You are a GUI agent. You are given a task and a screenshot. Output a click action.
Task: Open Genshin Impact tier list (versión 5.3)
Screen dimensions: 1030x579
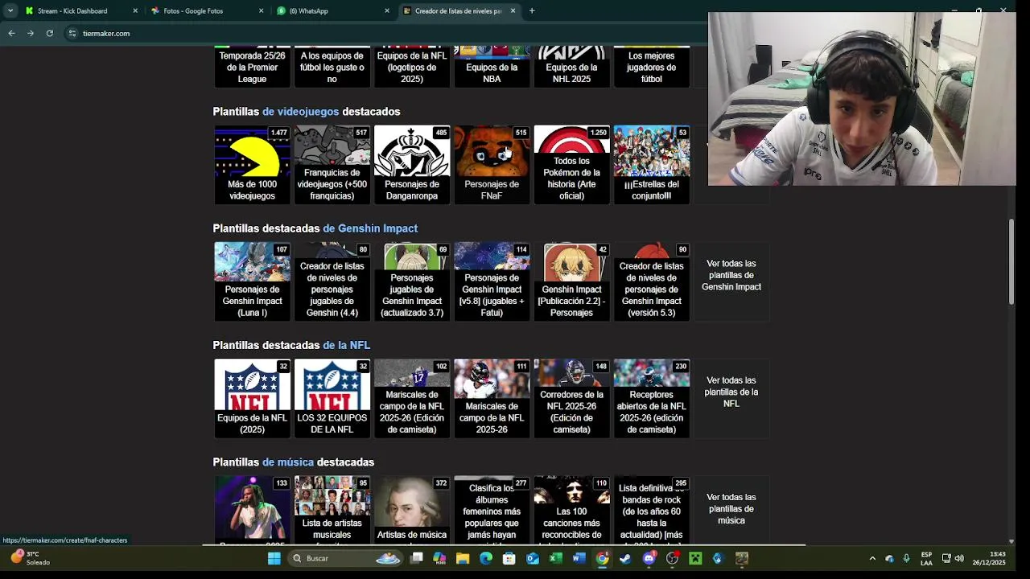651,281
